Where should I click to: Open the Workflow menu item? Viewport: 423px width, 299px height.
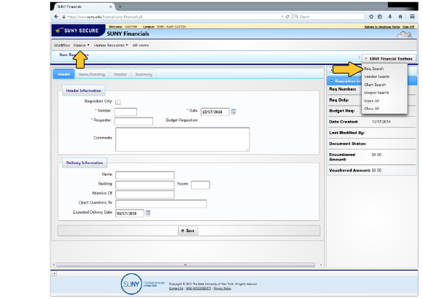point(62,45)
